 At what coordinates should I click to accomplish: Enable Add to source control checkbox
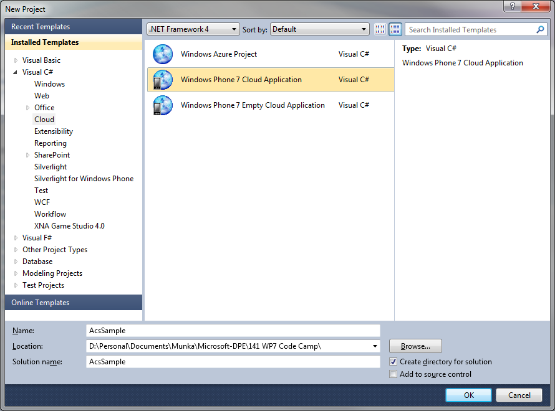(x=393, y=374)
